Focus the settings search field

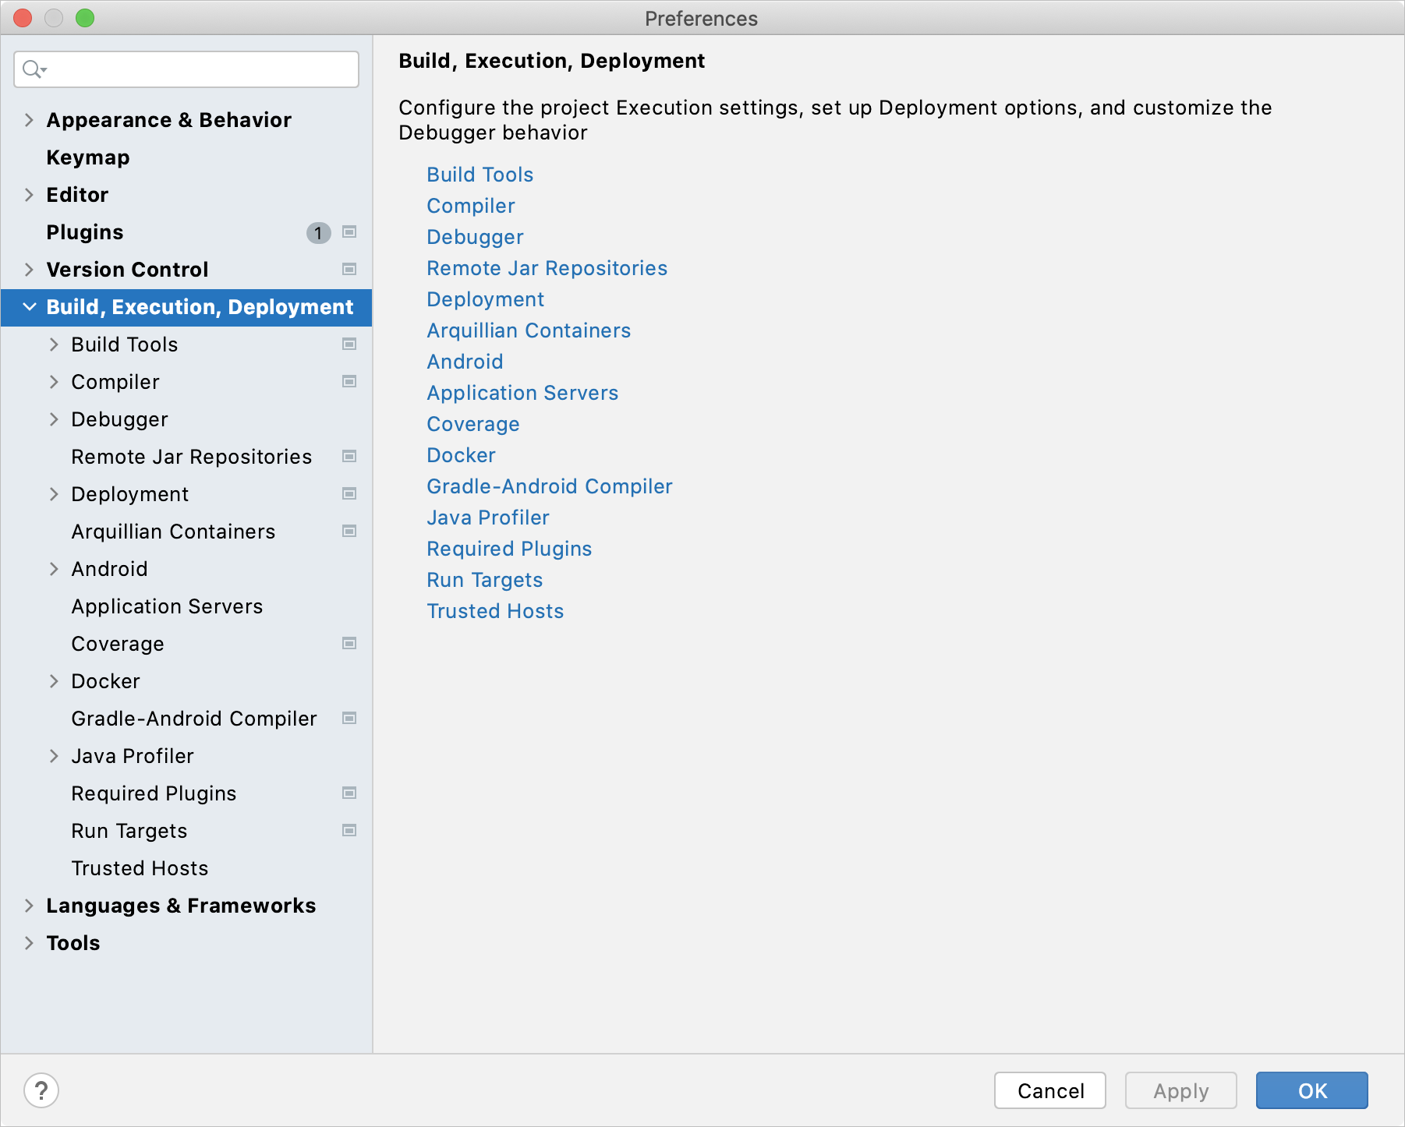point(186,69)
